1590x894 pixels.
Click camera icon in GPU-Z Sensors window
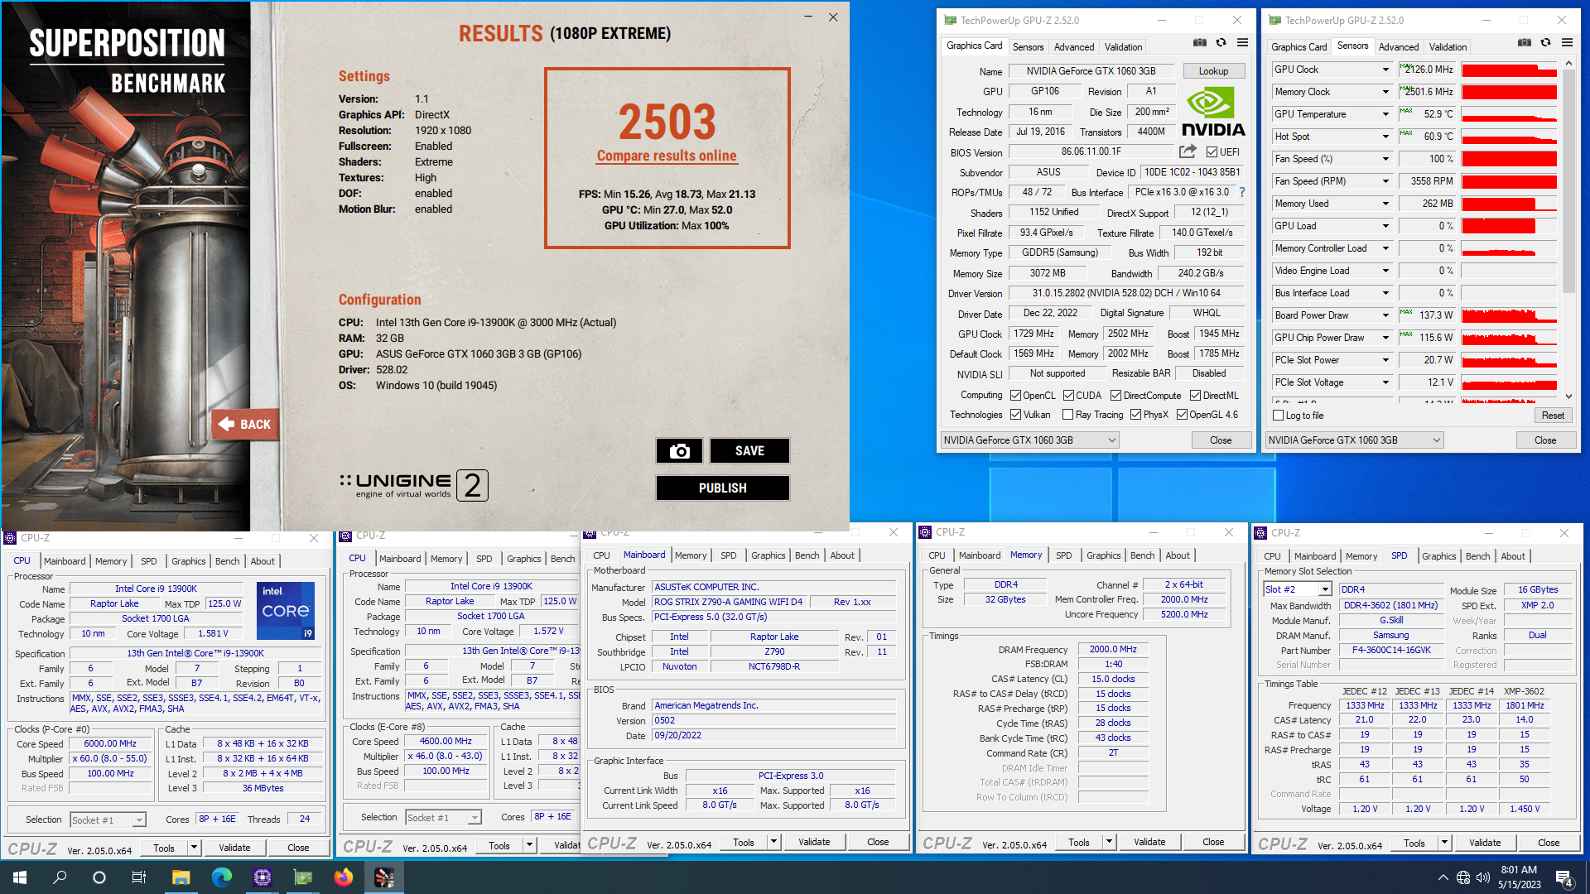coord(1524,42)
